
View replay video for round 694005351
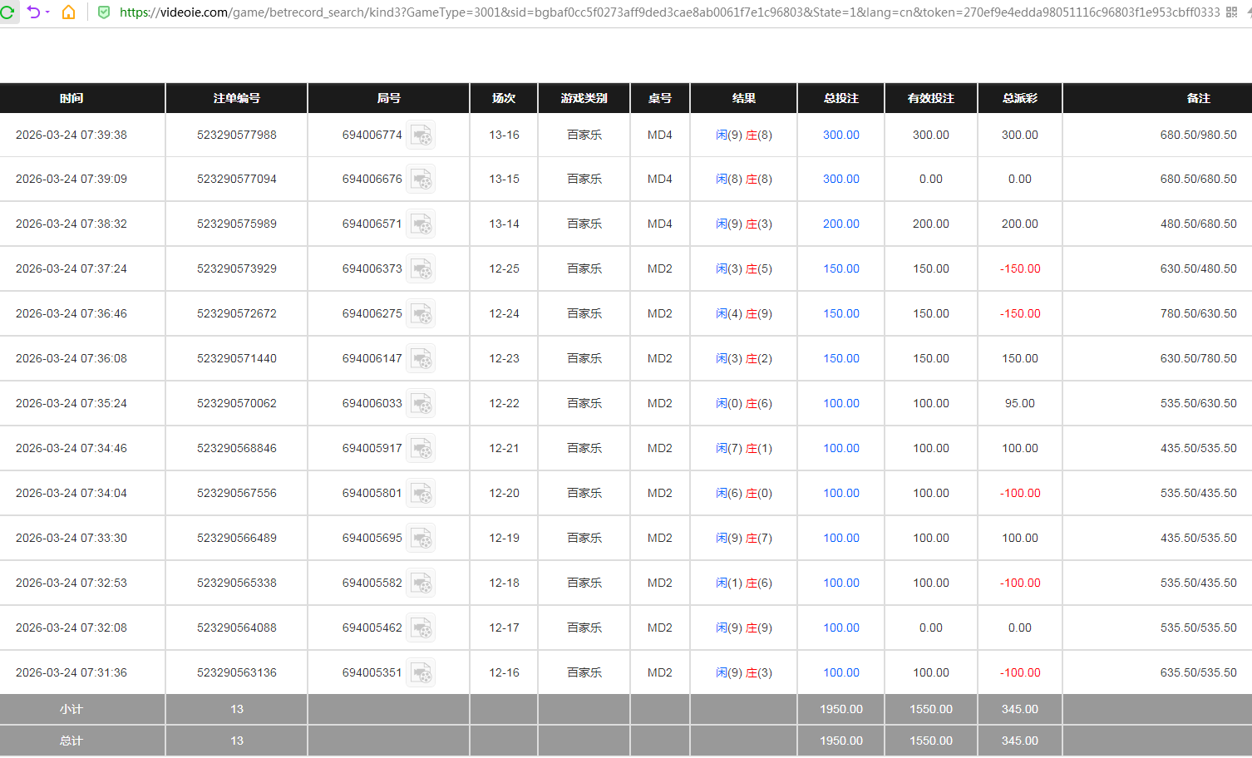[x=421, y=673]
